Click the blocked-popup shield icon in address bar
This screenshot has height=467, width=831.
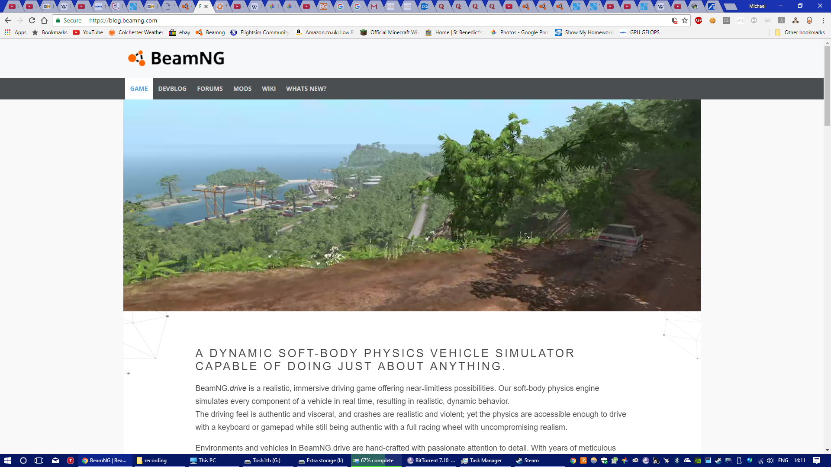[674, 20]
